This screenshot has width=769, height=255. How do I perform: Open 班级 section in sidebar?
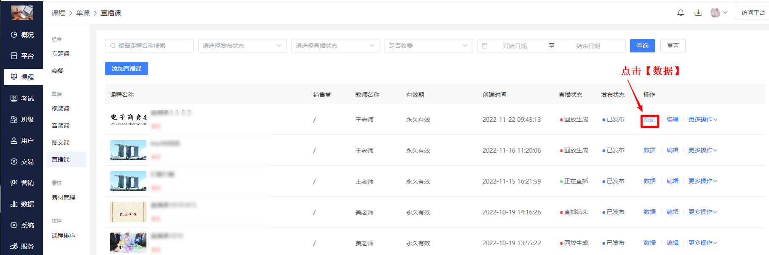(x=22, y=119)
